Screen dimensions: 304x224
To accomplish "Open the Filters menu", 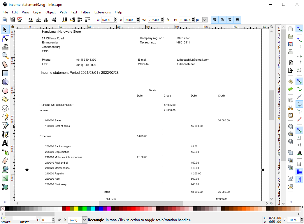I will click(x=86, y=12).
